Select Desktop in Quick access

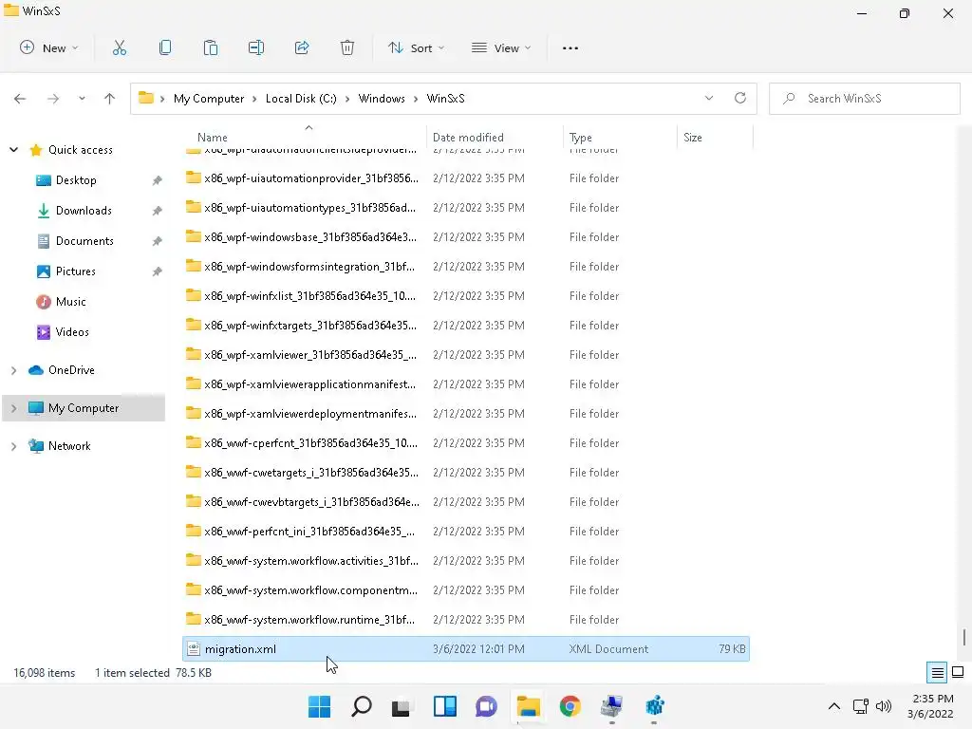tap(76, 180)
